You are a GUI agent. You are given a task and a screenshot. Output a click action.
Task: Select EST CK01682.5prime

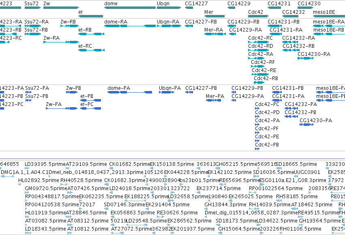[x=111, y=168]
